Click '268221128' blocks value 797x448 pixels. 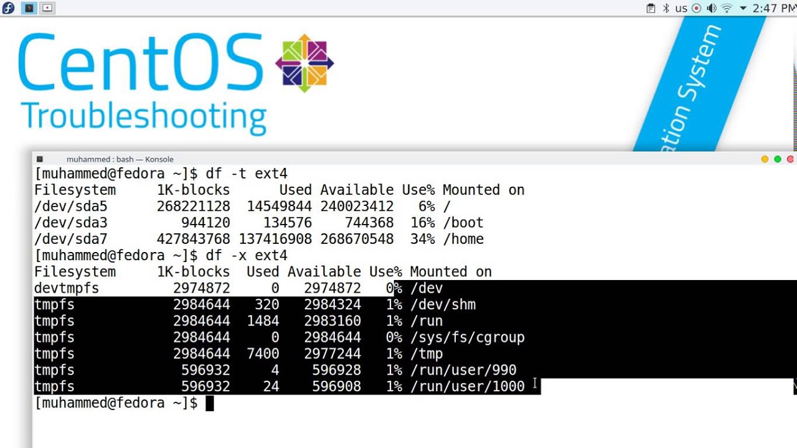click(194, 207)
